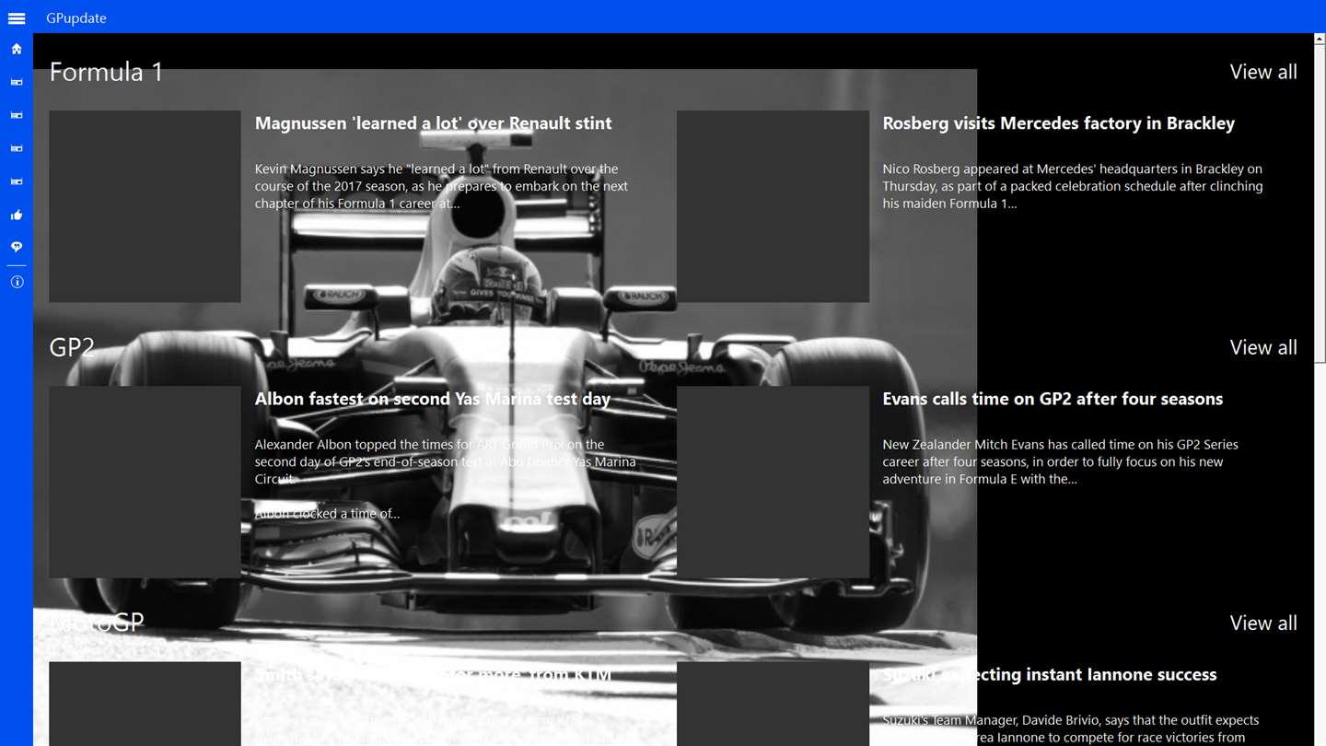Viewport: 1326px width, 746px height.
Task: Open the info about icon
Action: [17, 282]
